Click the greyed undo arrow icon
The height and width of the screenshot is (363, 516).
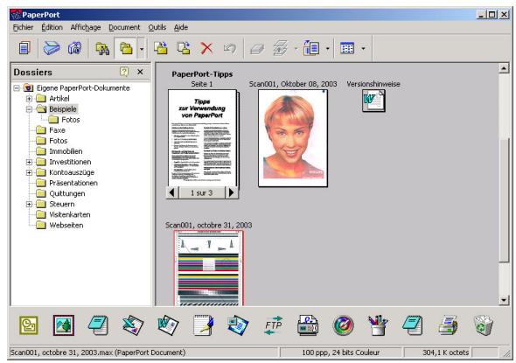pos(230,49)
